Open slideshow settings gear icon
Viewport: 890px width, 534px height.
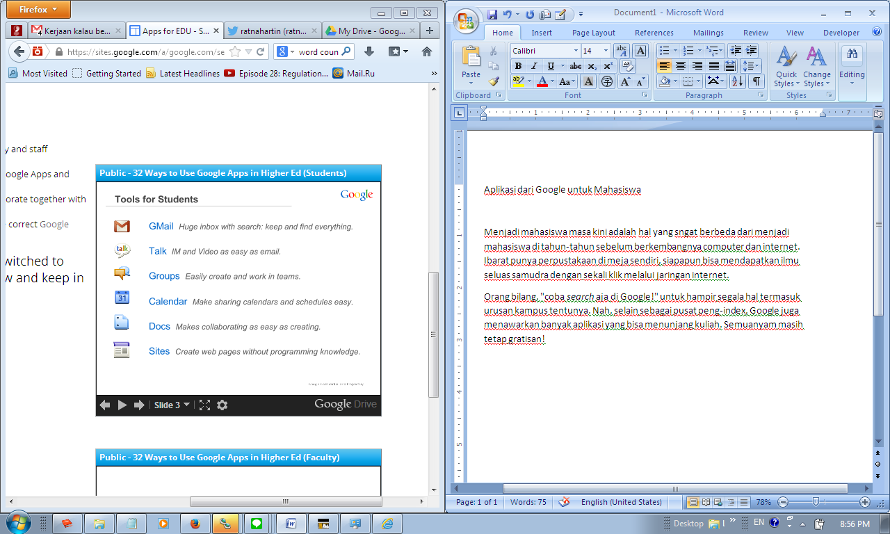[222, 405]
